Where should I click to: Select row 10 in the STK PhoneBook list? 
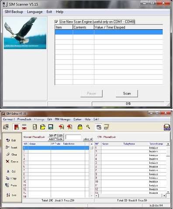pos(131,182)
